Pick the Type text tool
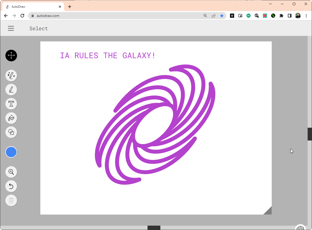Image resolution: width=312 pixels, height=230 pixels. [x=11, y=104]
